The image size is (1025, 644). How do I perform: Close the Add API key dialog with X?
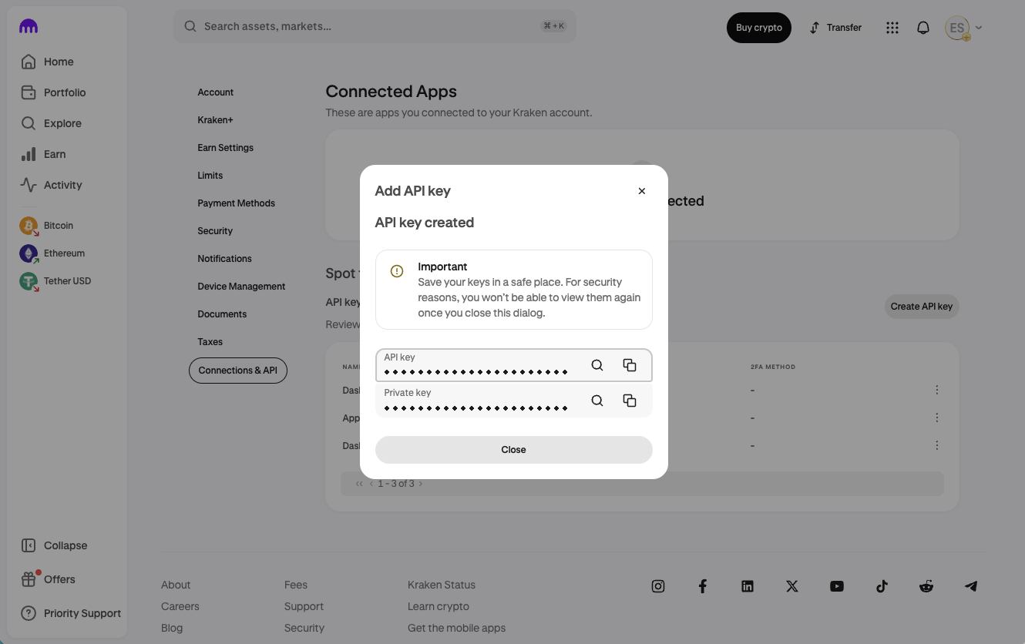click(x=642, y=191)
